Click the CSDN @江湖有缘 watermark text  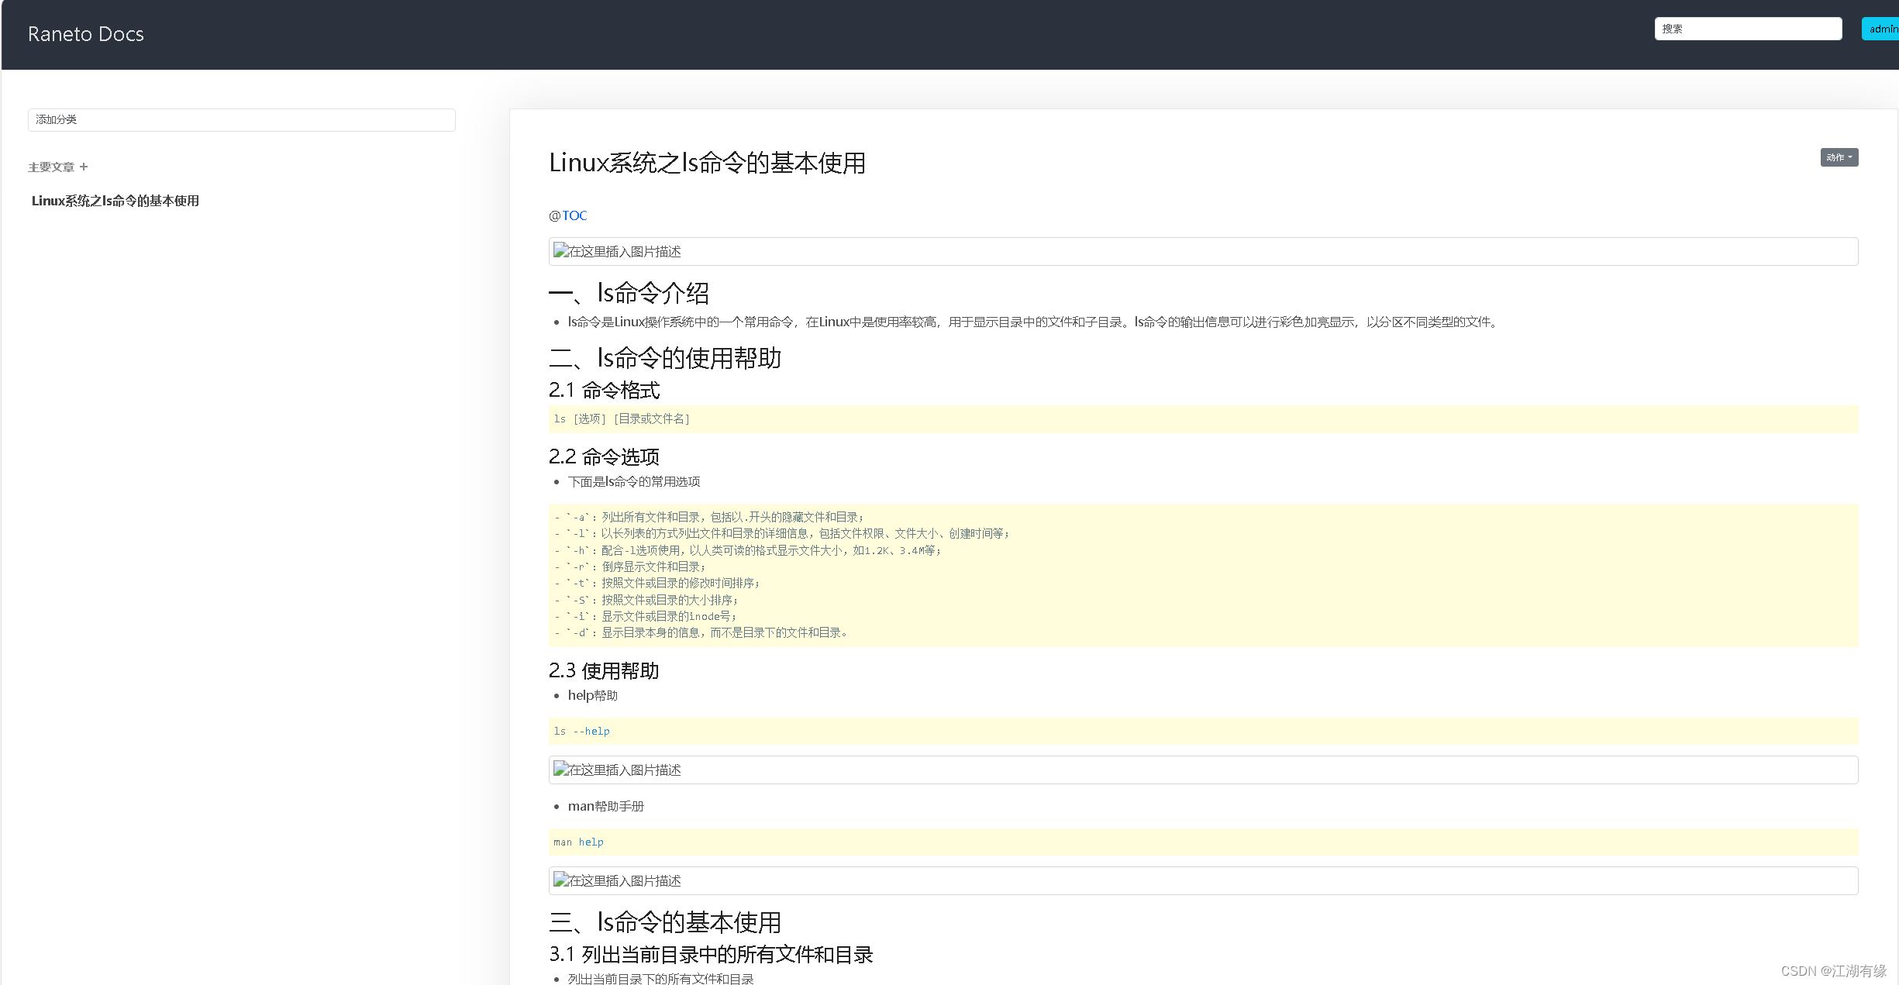(x=1833, y=970)
